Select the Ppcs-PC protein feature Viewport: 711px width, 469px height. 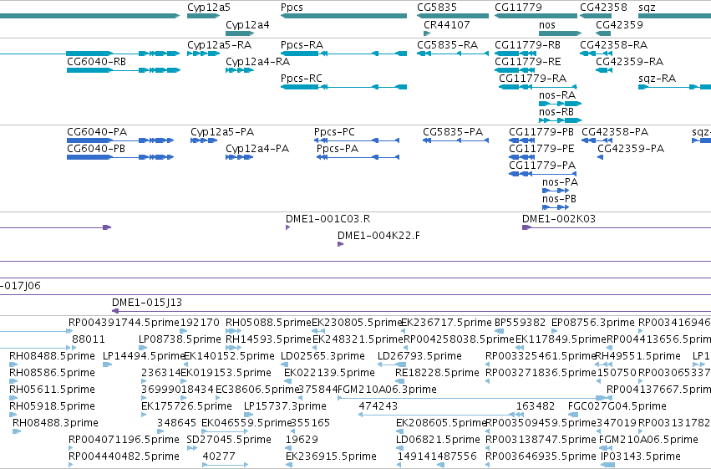pos(357,140)
